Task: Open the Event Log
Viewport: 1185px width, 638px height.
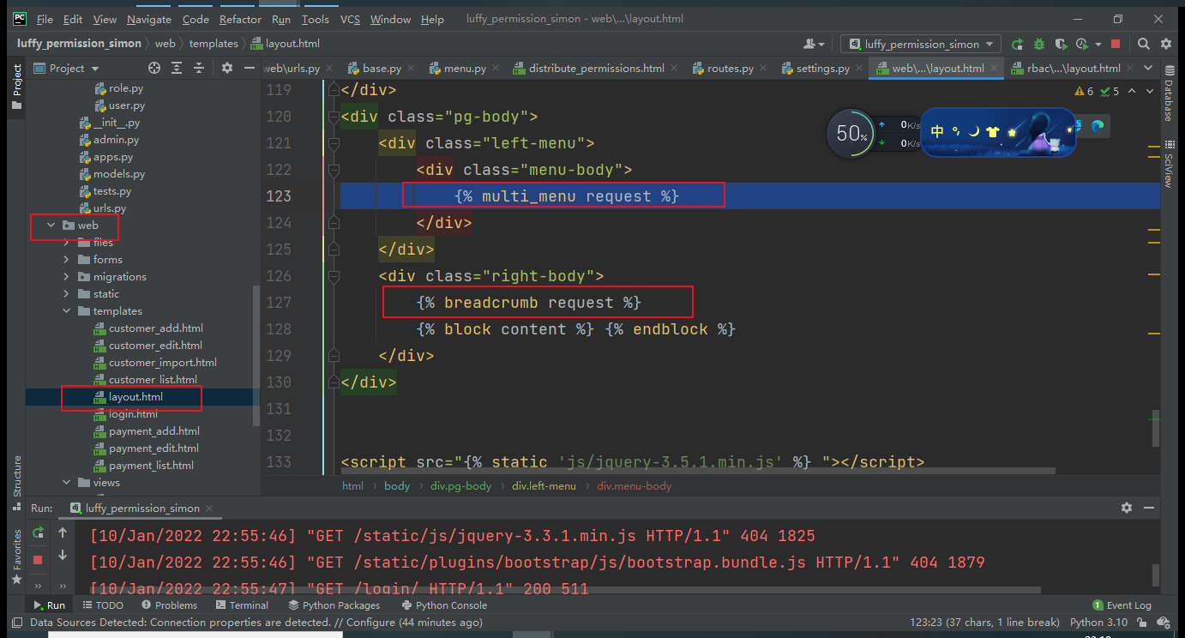Action: click(1122, 605)
